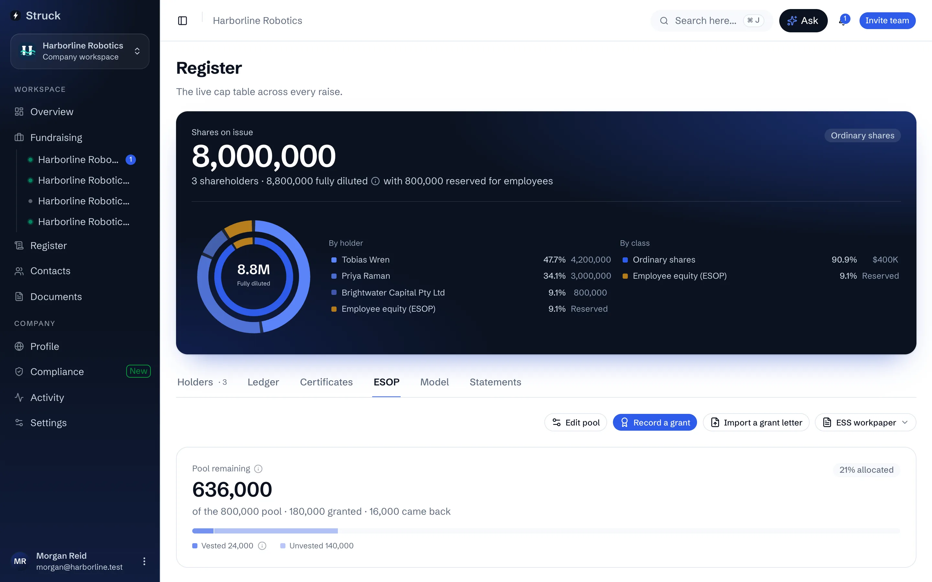The height and width of the screenshot is (582, 932).
Task: Open the Compliance page
Action: click(x=80, y=372)
